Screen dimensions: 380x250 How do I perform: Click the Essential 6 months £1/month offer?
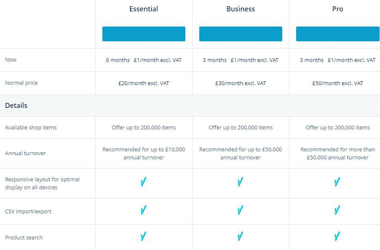click(144, 60)
